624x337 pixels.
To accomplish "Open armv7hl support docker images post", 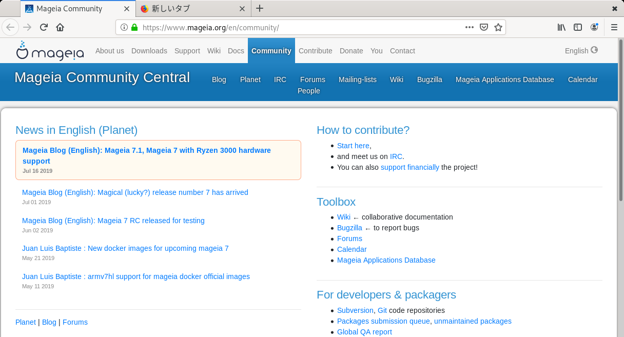I will tap(136, 276).
